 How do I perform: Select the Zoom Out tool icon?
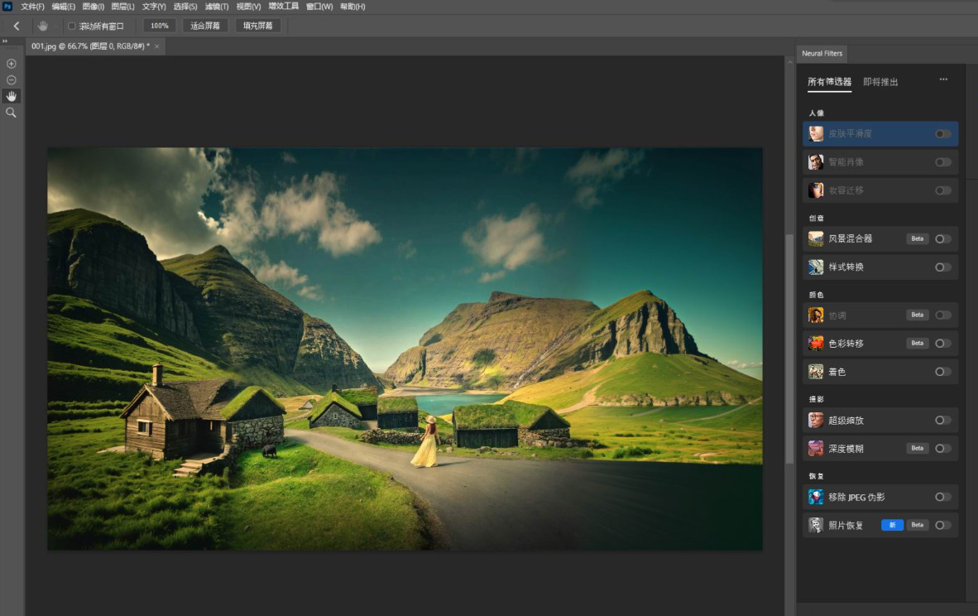click(x=12, y=79)
